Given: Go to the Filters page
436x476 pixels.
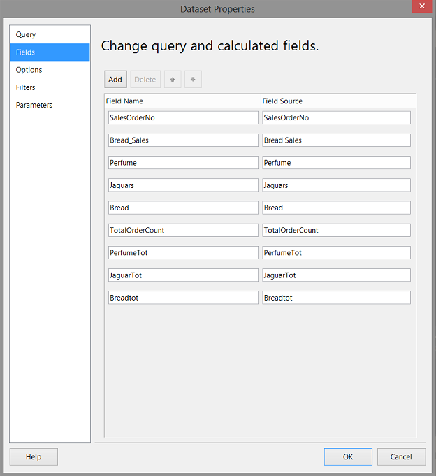Looking at the screenshot, I should point(26,87).
